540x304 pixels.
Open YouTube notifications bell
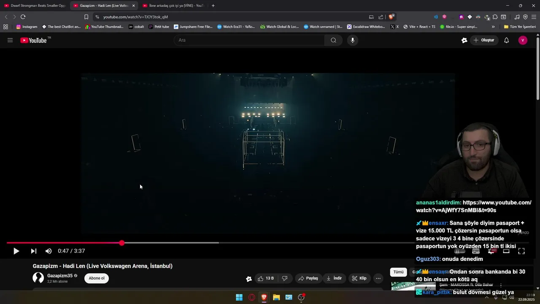point(507,40)
